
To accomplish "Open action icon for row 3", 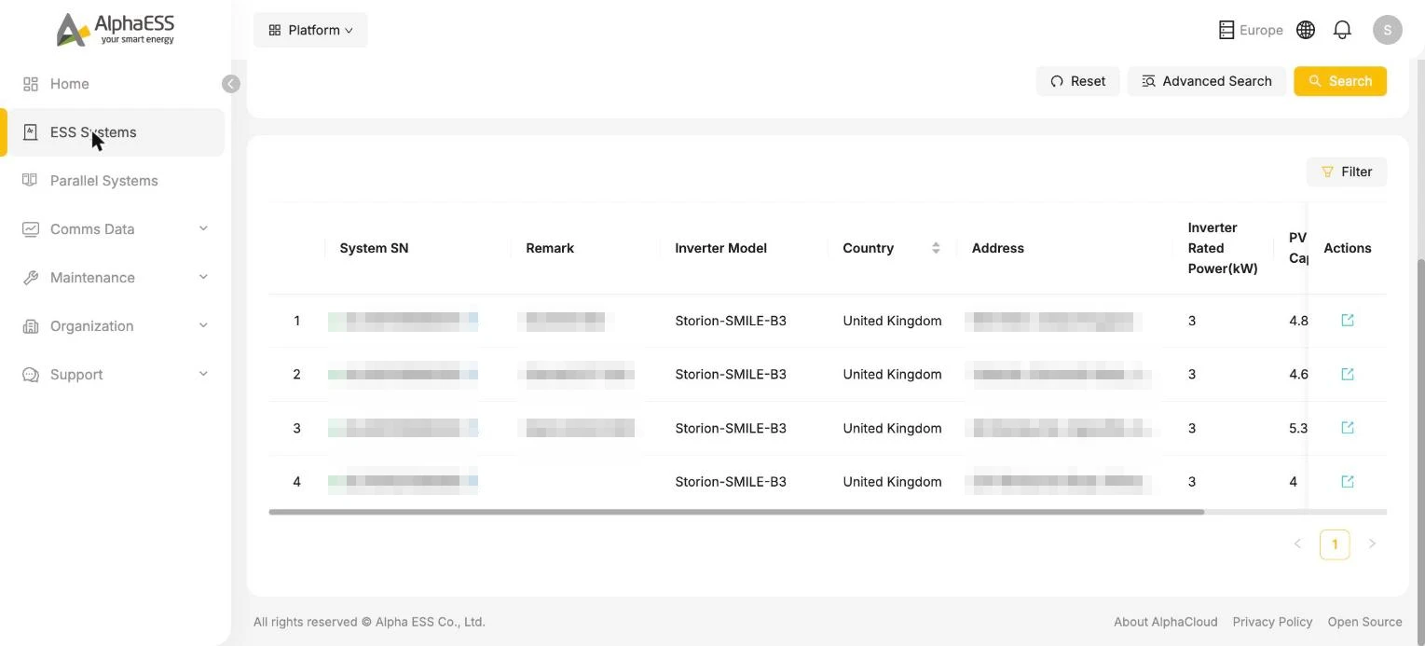I will 1348,428.
